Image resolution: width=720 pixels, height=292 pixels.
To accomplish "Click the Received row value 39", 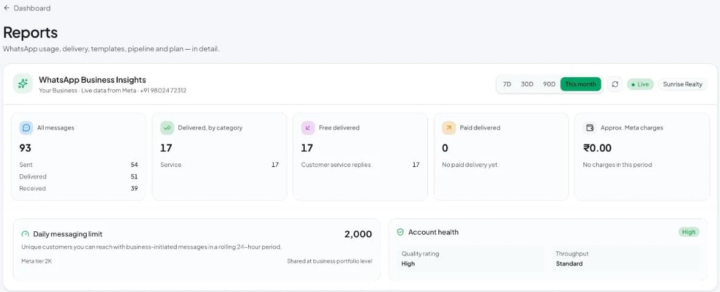I will (x=134, y=189).
